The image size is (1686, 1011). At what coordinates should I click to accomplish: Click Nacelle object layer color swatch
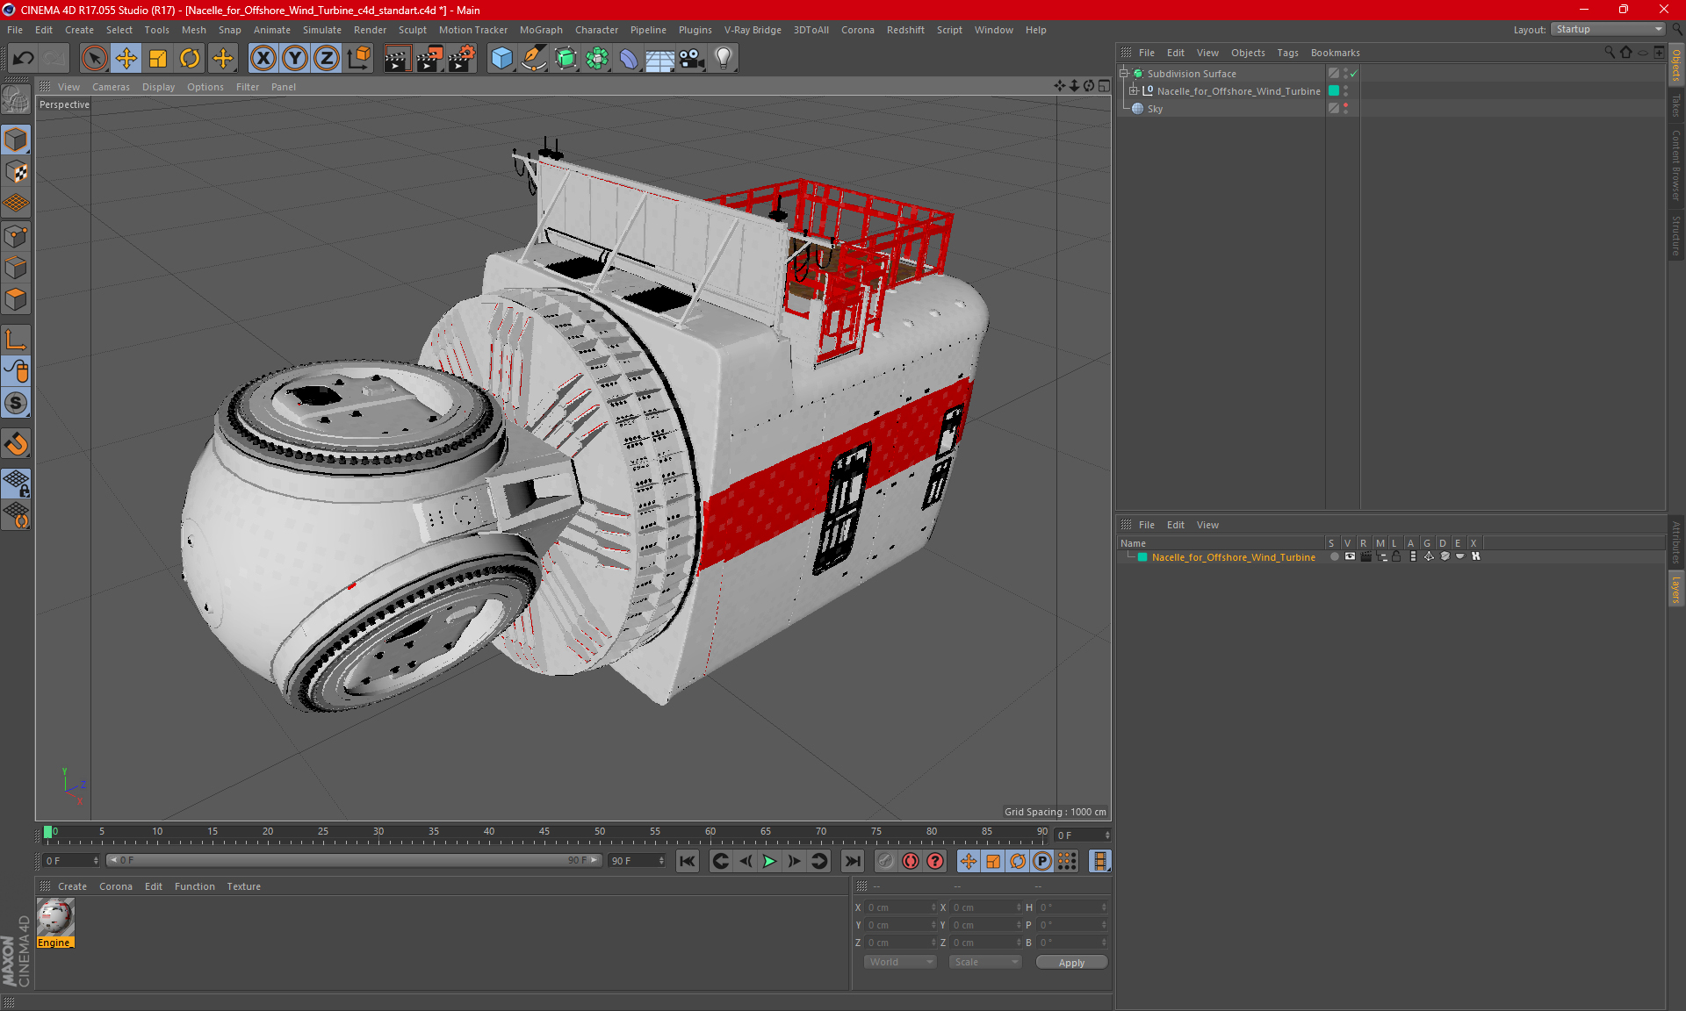point(1334,90)
